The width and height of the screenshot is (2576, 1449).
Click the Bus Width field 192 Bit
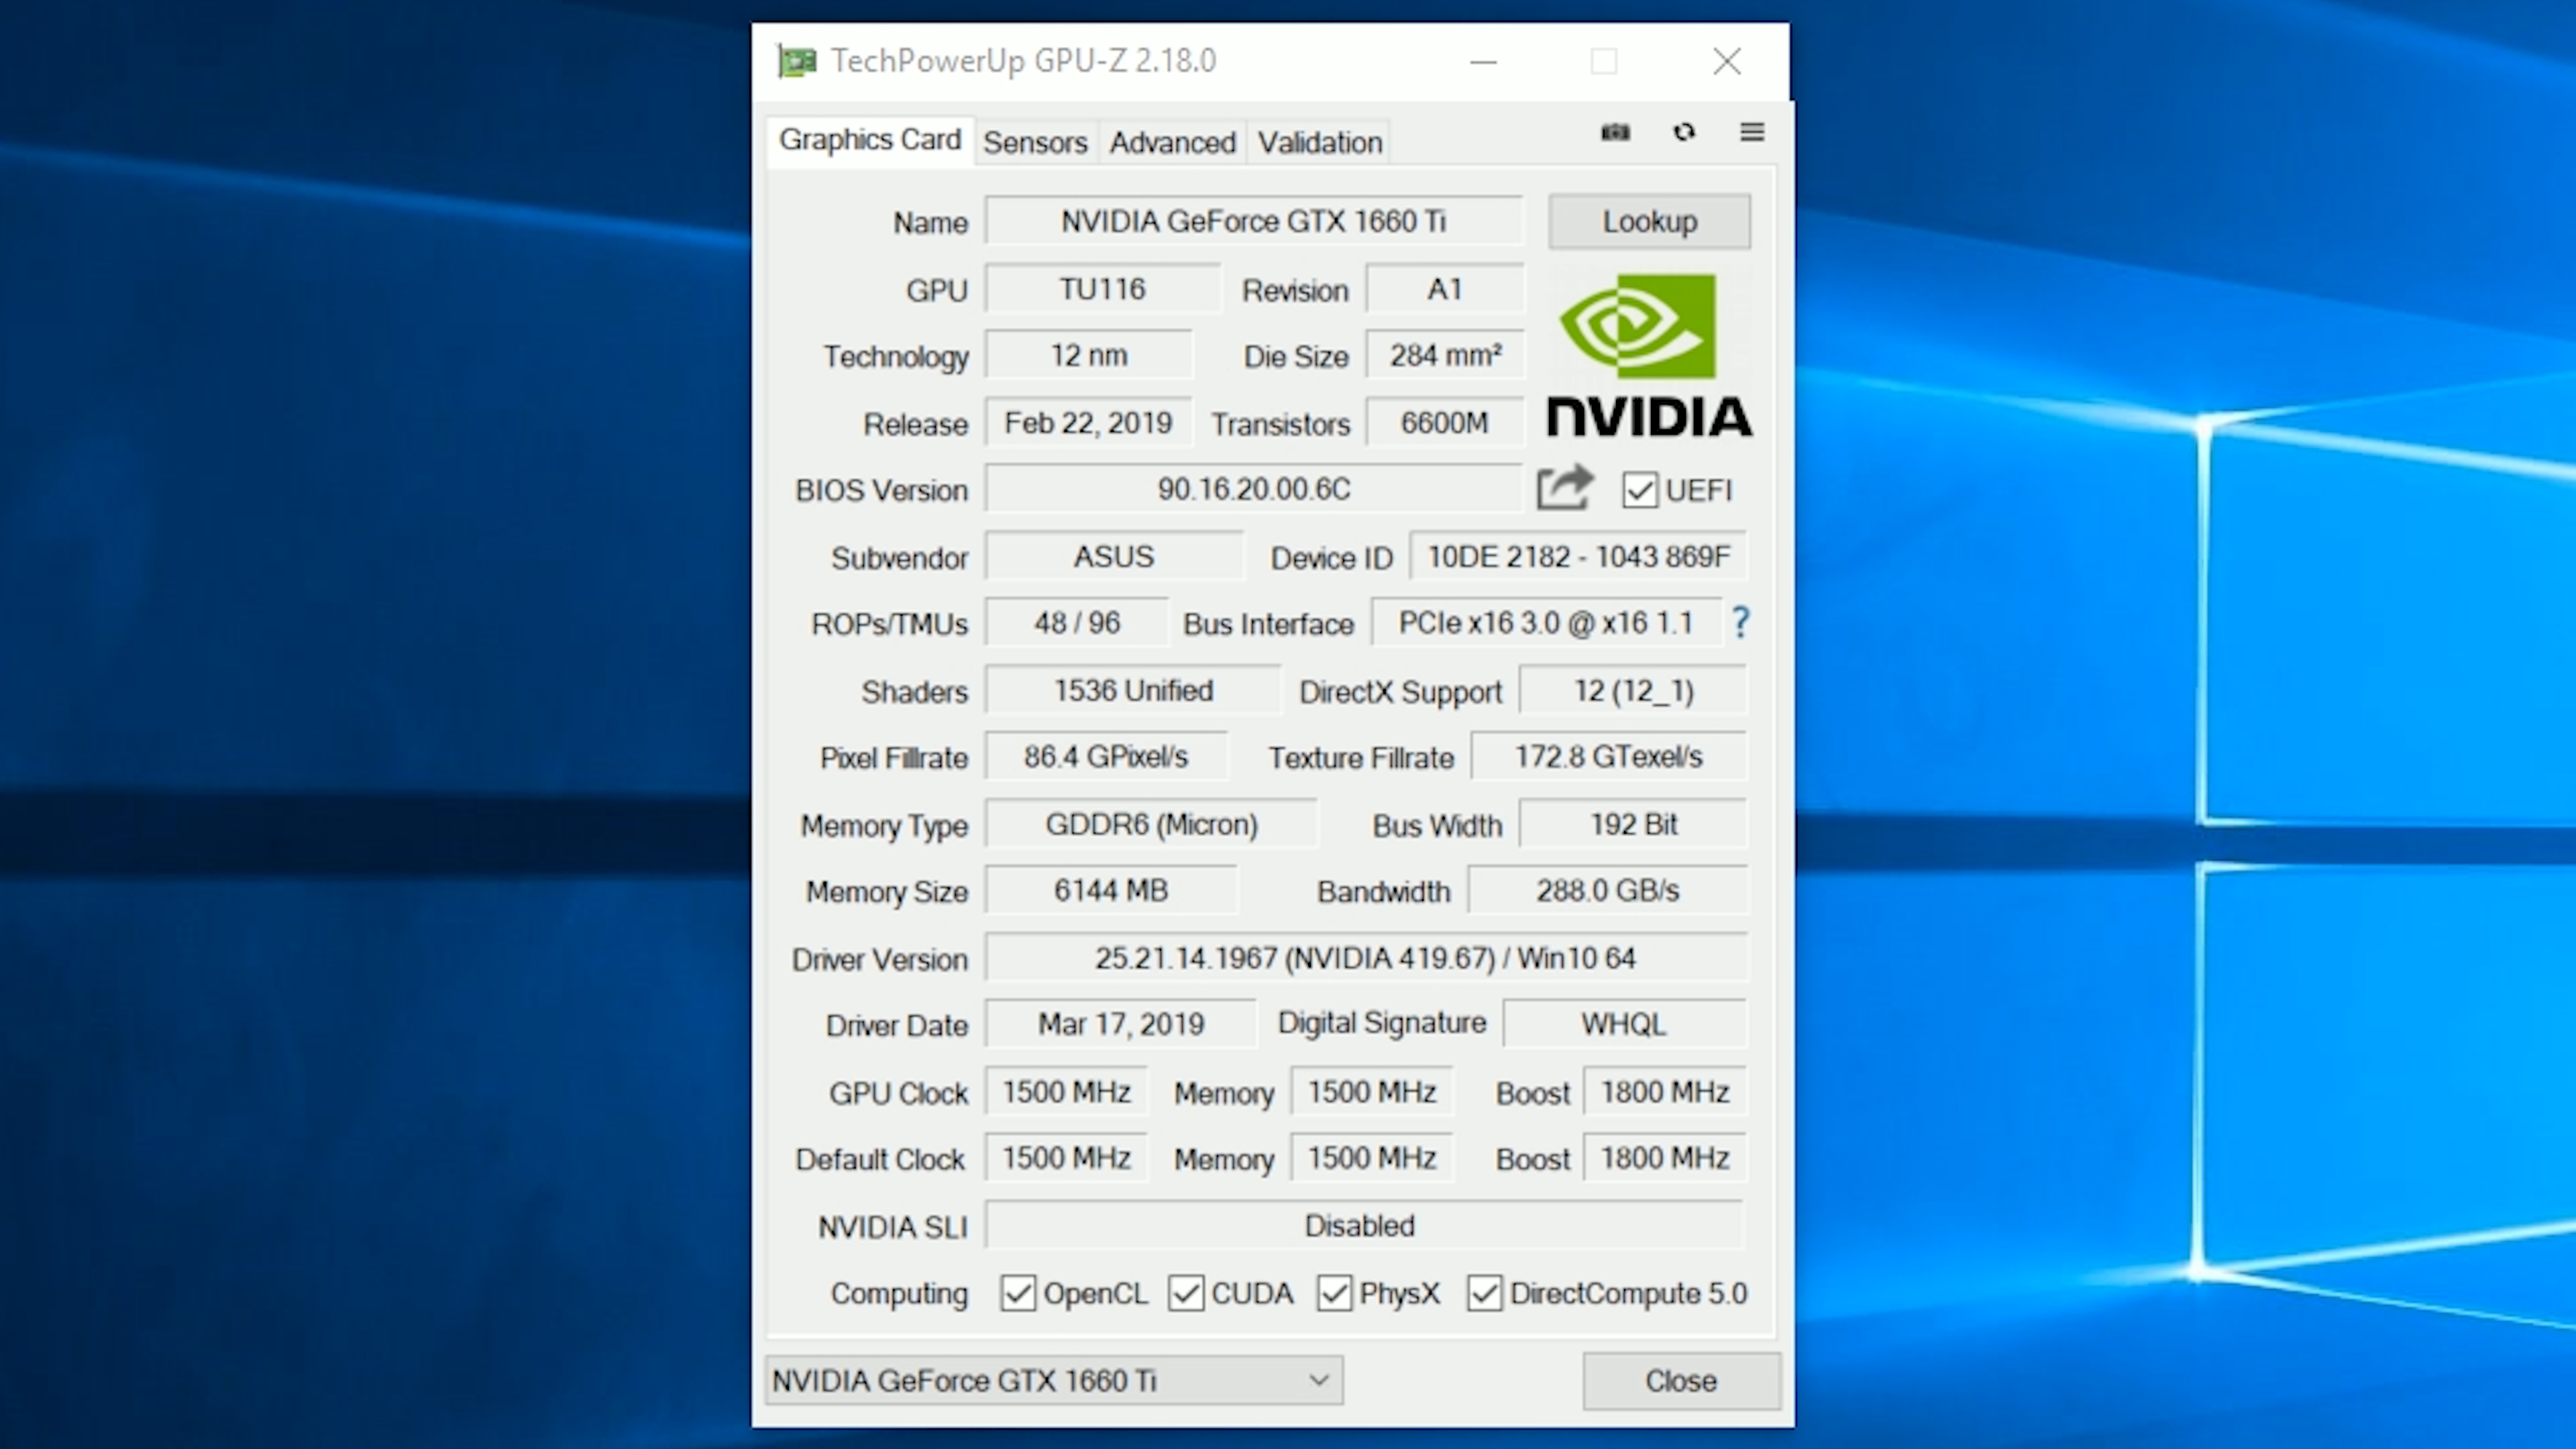tap(1633, 825)
